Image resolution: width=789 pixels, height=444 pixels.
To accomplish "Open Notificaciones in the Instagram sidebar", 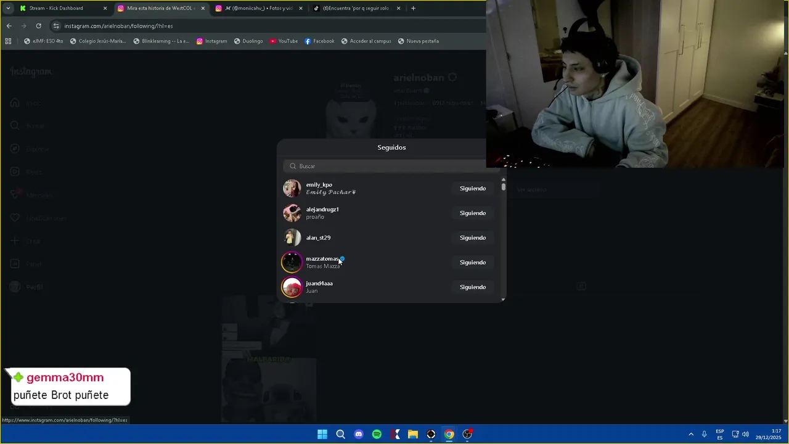I will point(38,218).
